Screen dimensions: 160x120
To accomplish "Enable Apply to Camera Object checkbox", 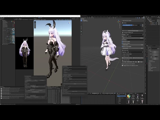I will point(123,54).
